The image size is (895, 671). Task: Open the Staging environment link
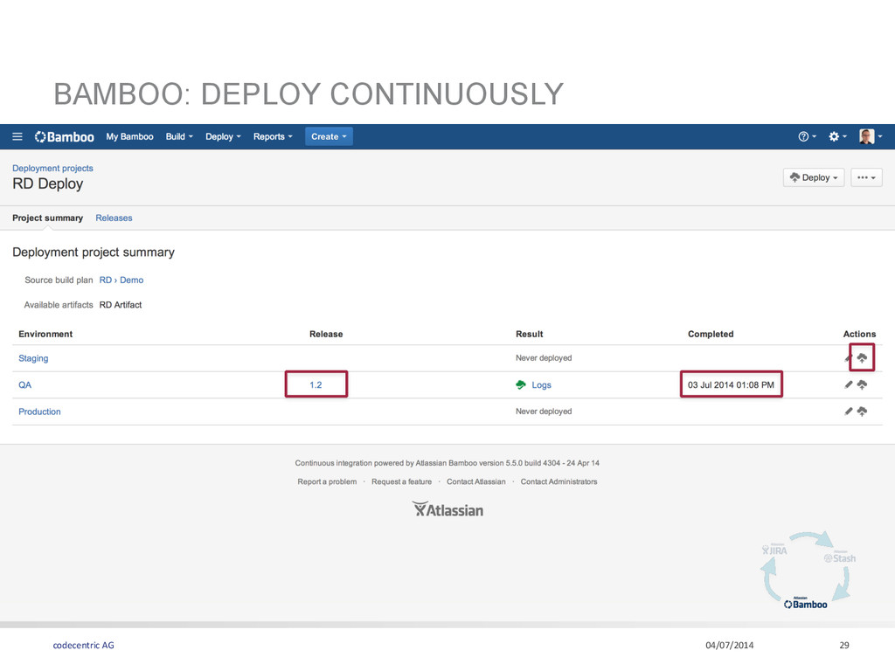click(x=33, y=358)
